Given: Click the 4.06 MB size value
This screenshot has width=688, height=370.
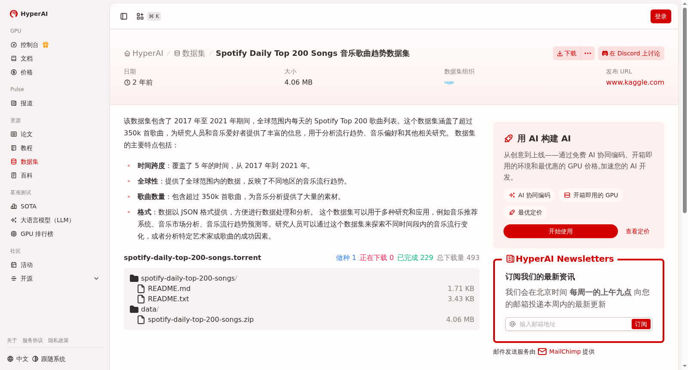Looking at the screenshot, I should 298,82.
